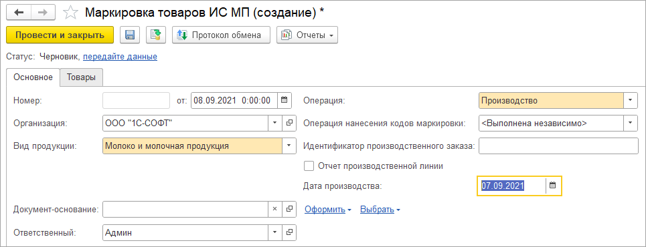Open calendar for Дата производства field
The image size is (646, 247).
[553, 186]
